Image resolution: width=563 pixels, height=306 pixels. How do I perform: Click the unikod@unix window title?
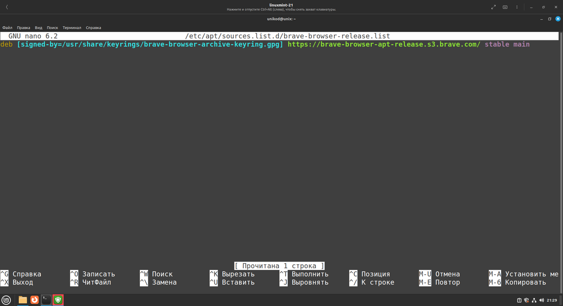click(x=281, y=19)
